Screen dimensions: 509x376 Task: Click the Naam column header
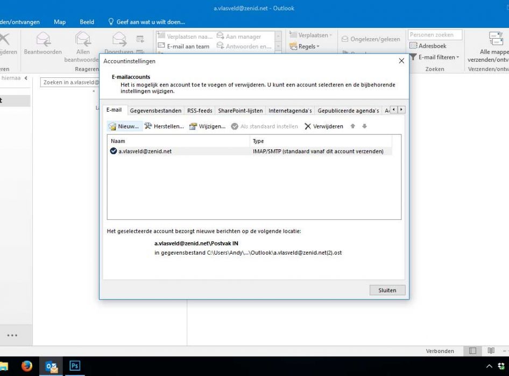click(179, 141)
